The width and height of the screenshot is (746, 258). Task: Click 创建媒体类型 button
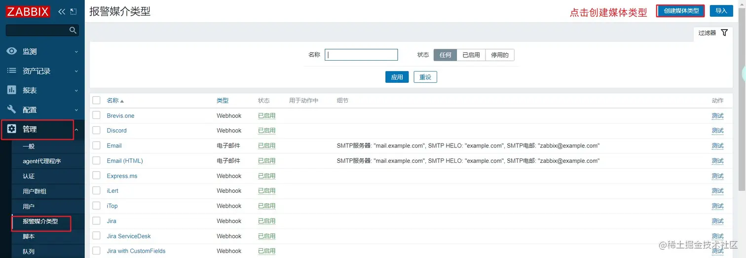(681, 11)
